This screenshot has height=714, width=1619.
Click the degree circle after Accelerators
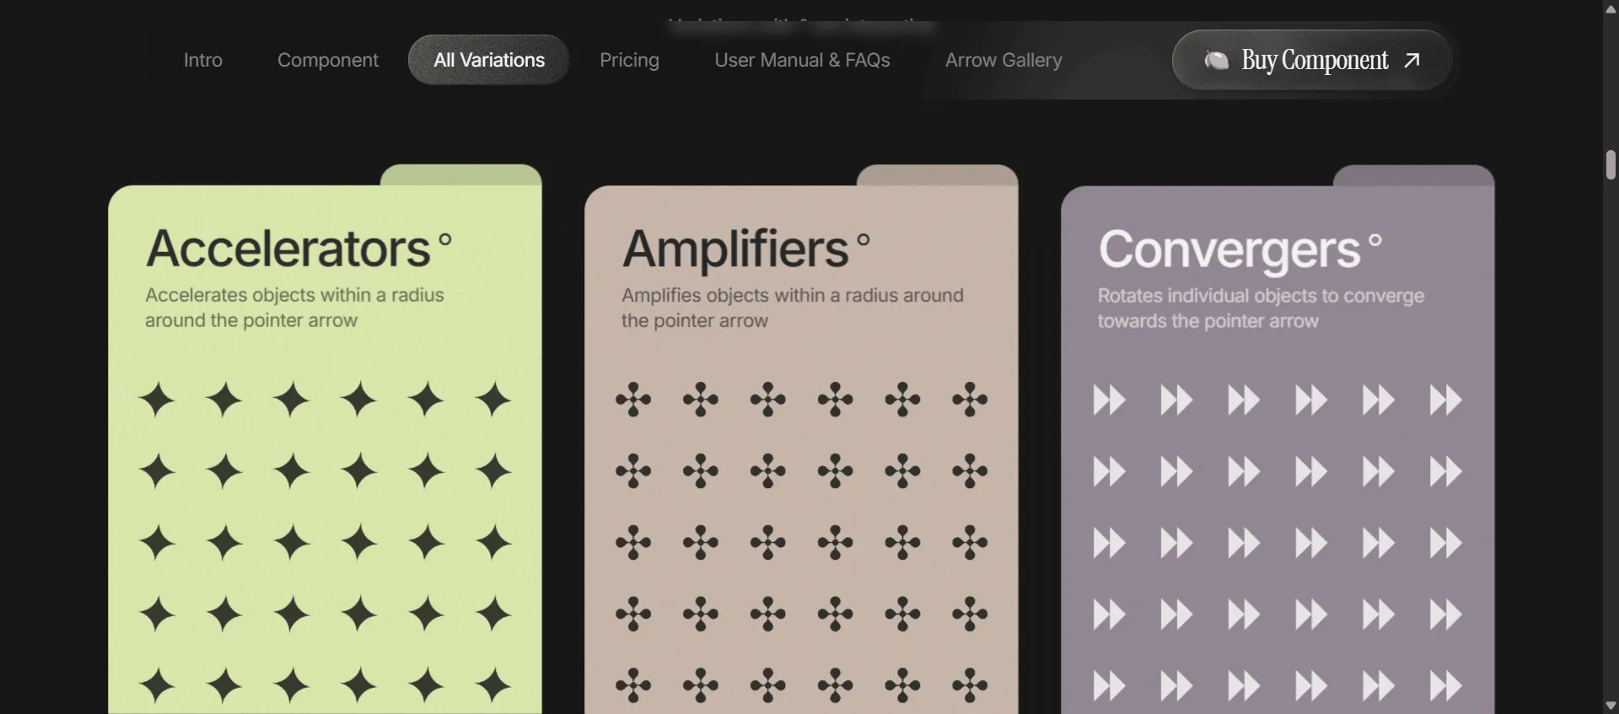pyautogui.click(x=445, y=239)
